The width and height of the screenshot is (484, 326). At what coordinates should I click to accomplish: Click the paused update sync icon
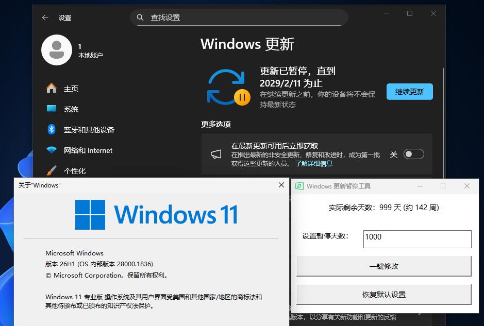pyautogui.click(x=228, y=87)
